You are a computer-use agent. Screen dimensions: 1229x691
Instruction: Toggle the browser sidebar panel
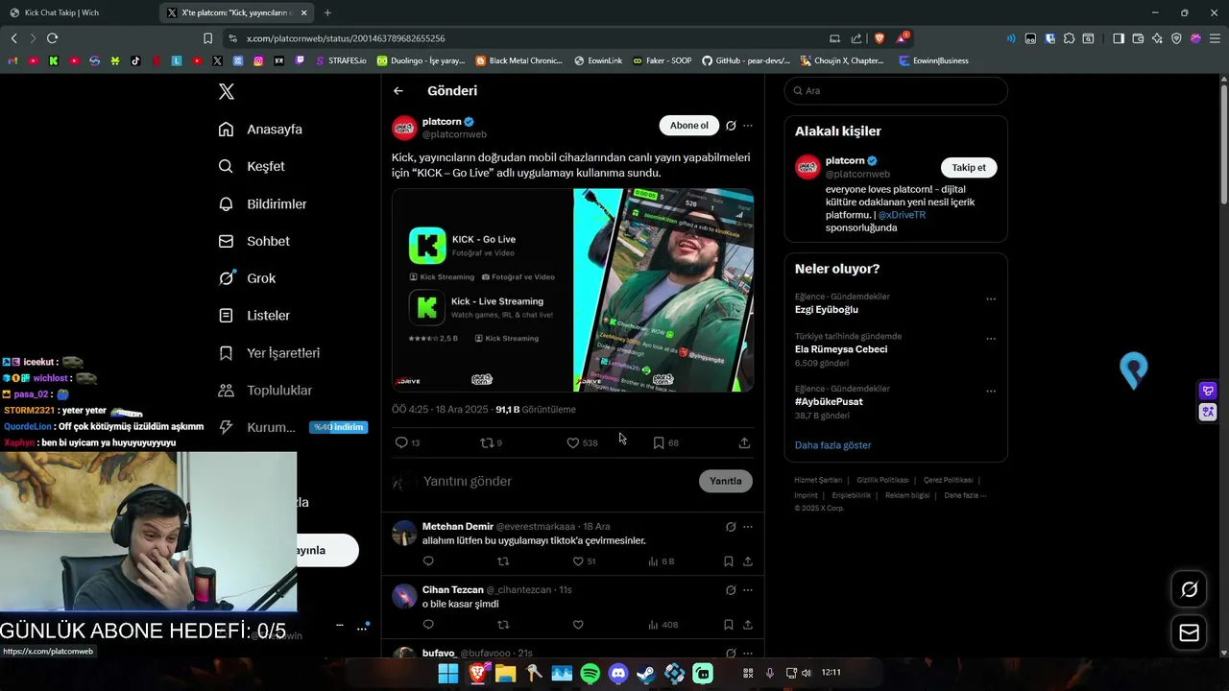1119,38
